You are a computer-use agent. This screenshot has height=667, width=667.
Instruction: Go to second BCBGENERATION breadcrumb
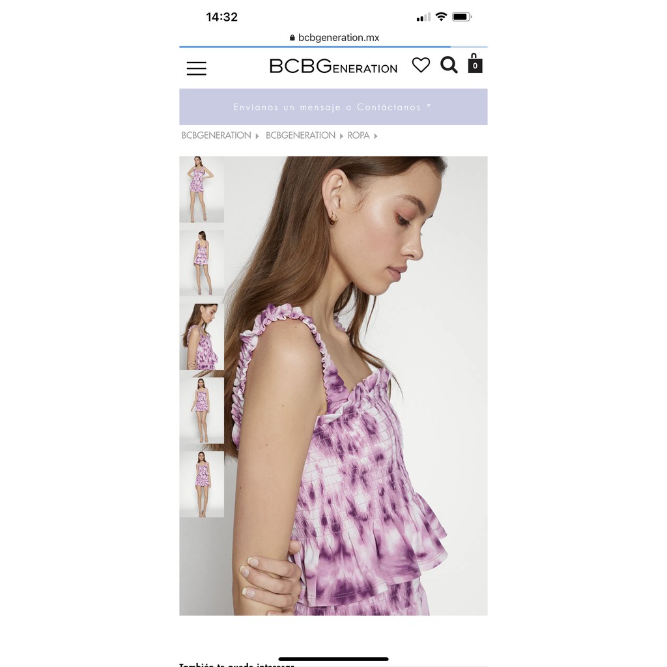click(300, 135)
